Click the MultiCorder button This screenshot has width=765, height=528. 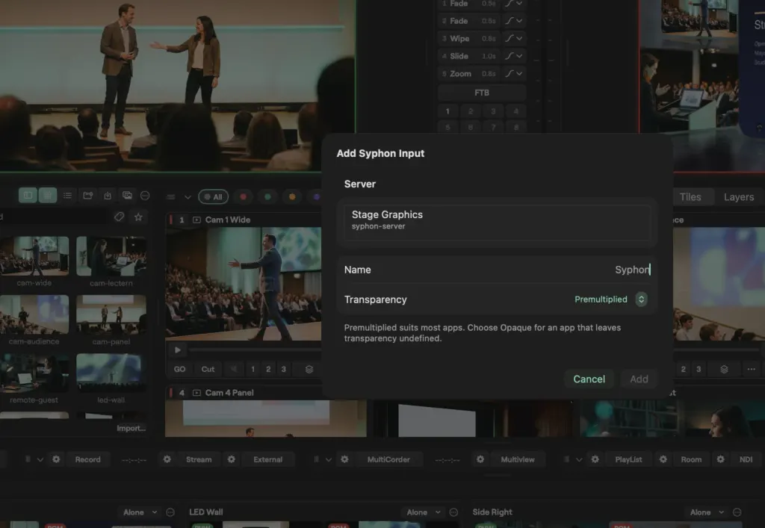[388, 459]
